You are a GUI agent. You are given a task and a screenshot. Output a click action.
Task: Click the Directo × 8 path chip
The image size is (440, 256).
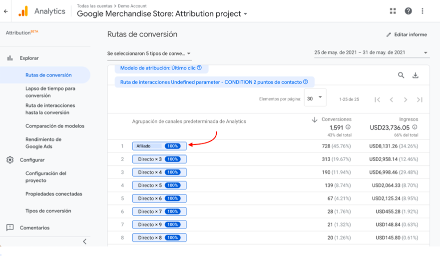tap(159, 237)
